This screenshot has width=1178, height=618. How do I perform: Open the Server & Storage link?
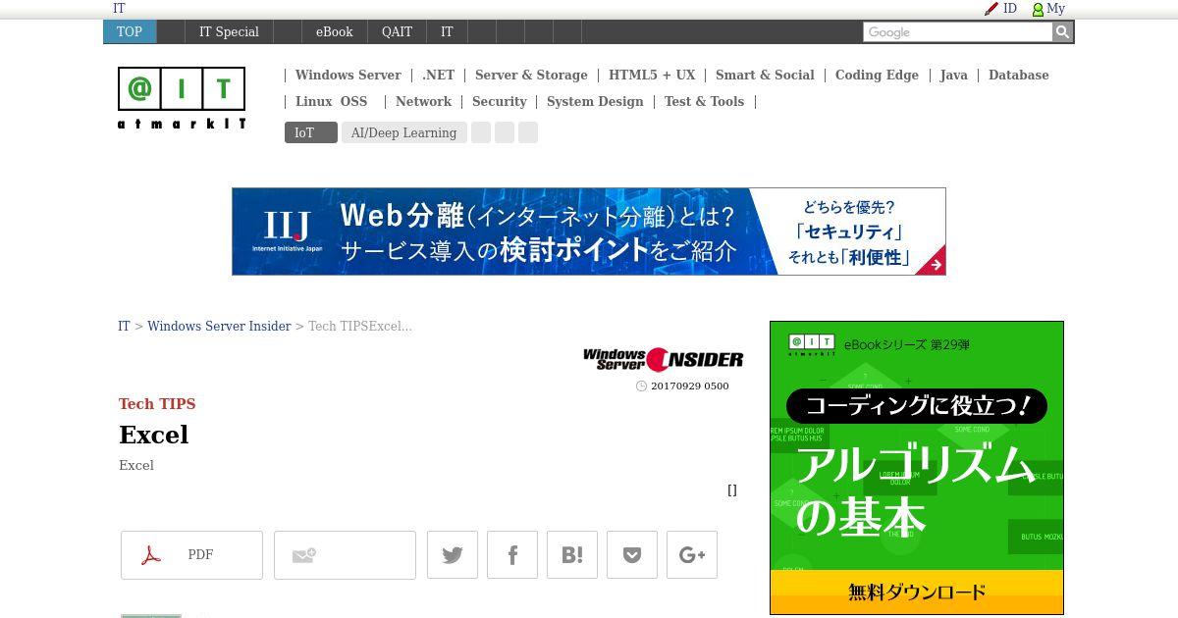coord(531,75)
